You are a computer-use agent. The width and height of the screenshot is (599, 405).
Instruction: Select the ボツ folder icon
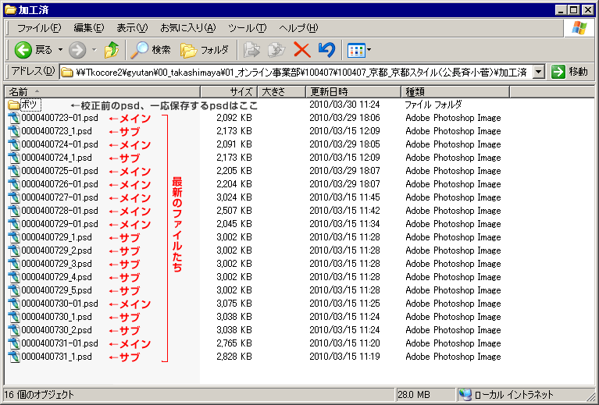13,105
